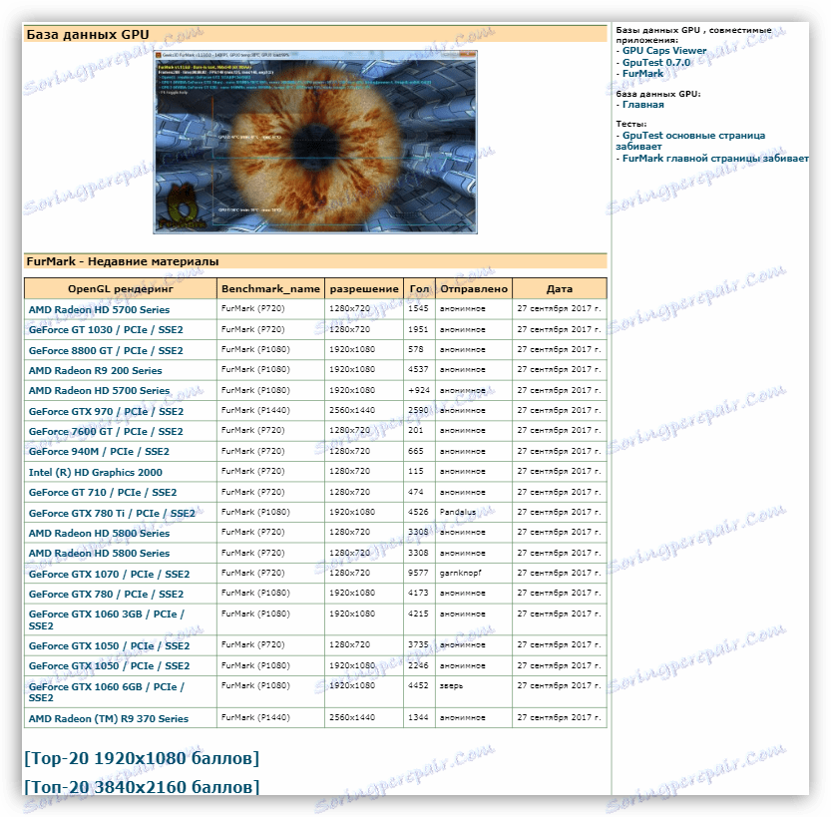This screenshot has width=831, height=817.
Task: Click the разрешение column header
Action: click(x=364, y=288)
